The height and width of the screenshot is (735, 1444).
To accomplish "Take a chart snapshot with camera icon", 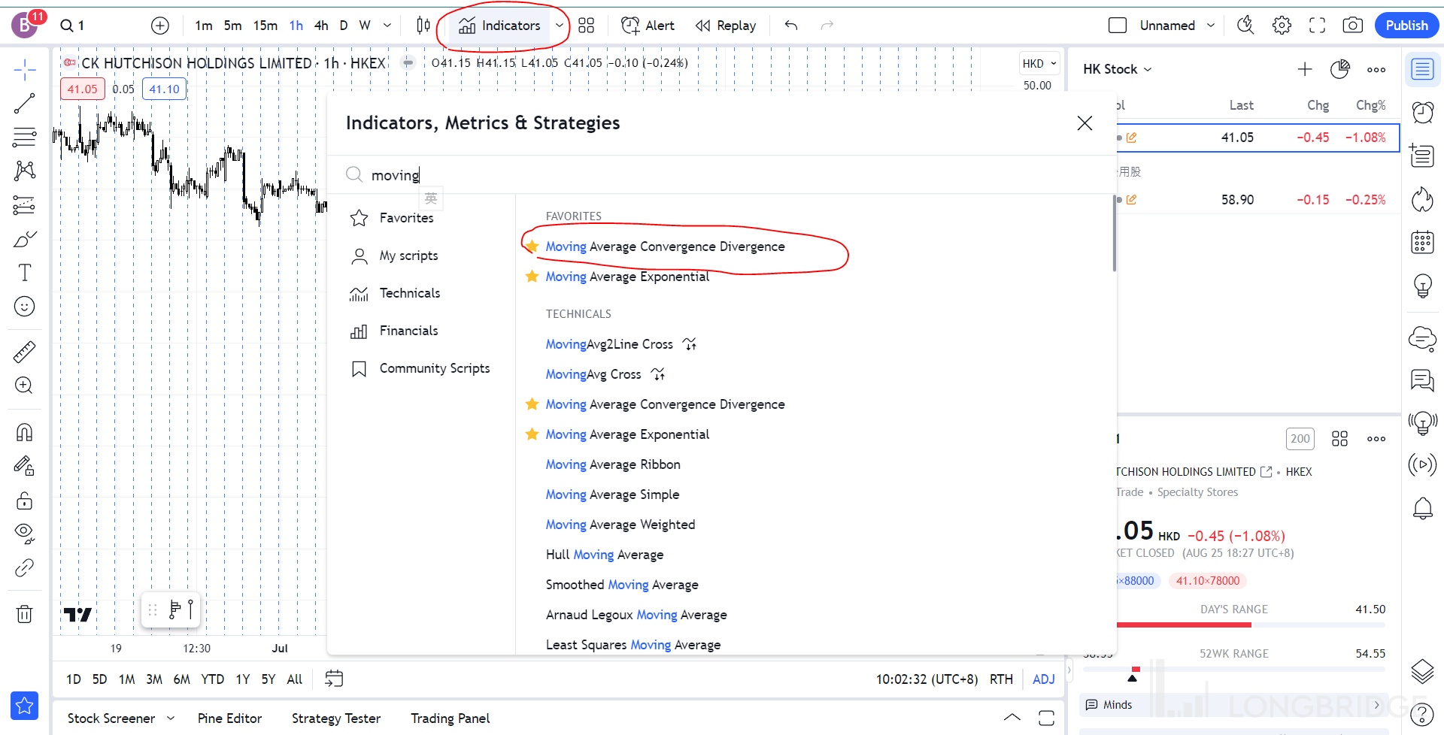I will [1352, 26].
